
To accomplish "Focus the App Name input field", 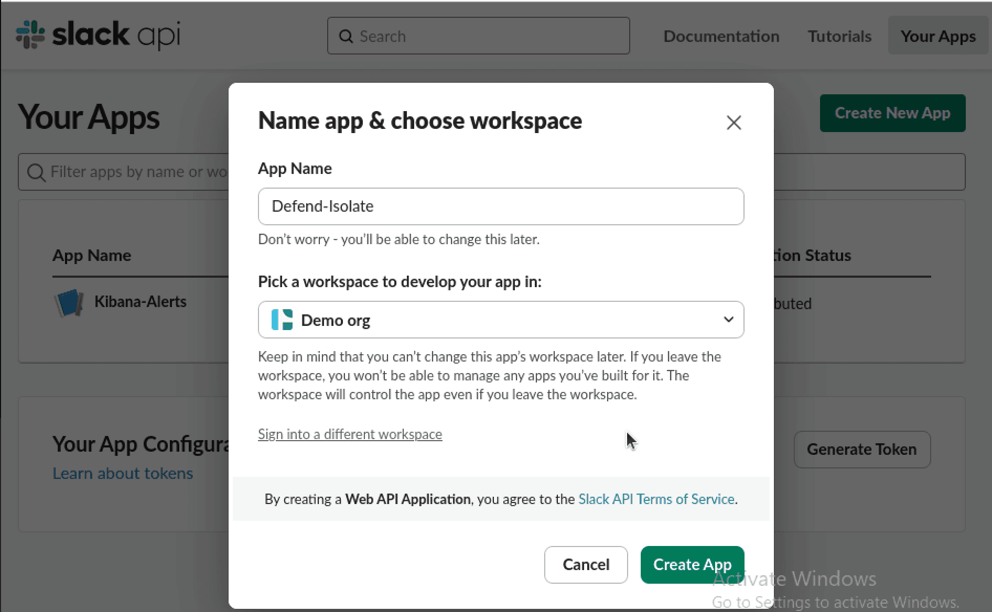I will coord(501,206).
